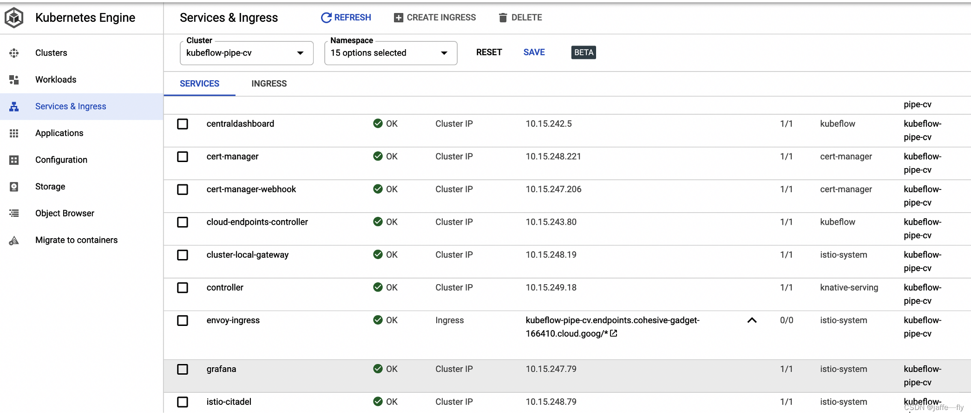Check the istio-citadel checkbox

[183, 402]
